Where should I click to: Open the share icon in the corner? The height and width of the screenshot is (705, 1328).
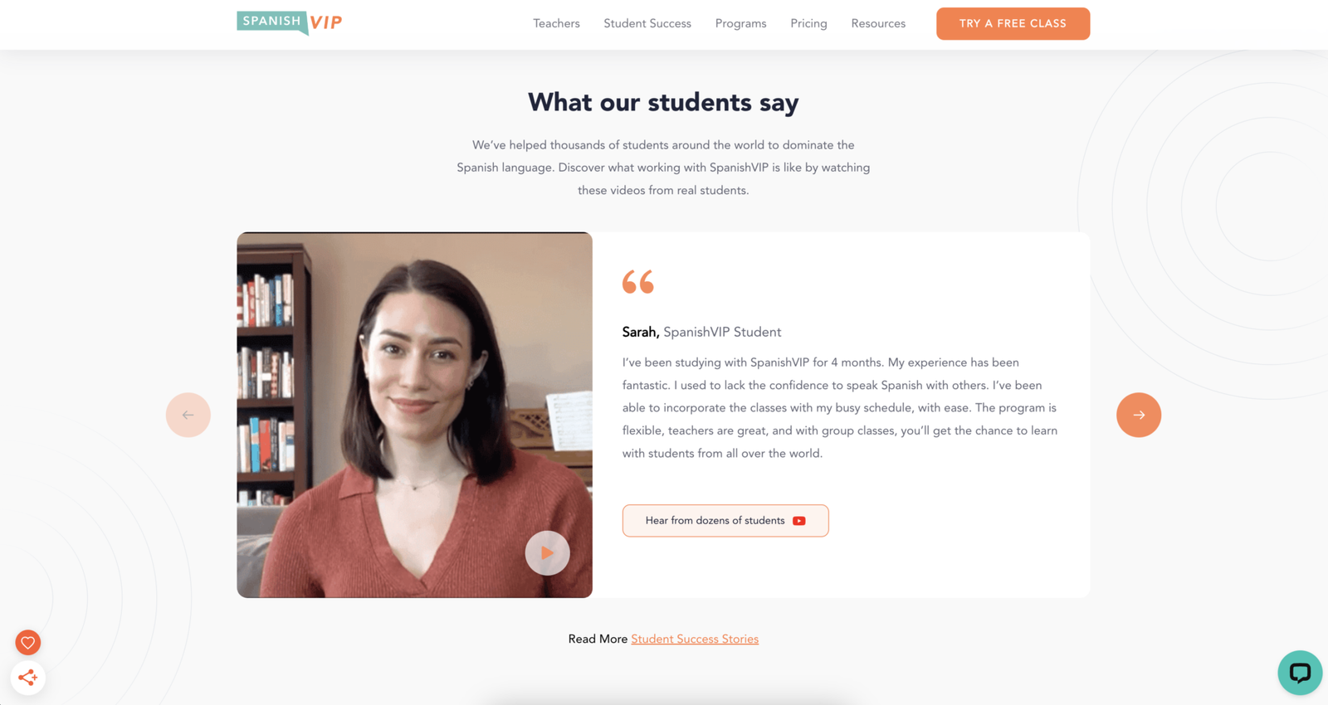click(28, 678)
